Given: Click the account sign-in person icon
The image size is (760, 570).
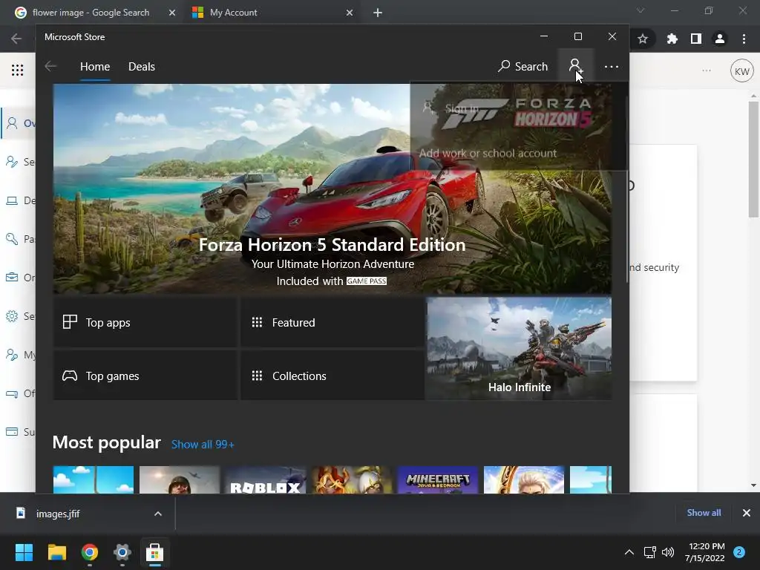Looking at the screenshot, I should click(575, 66).
